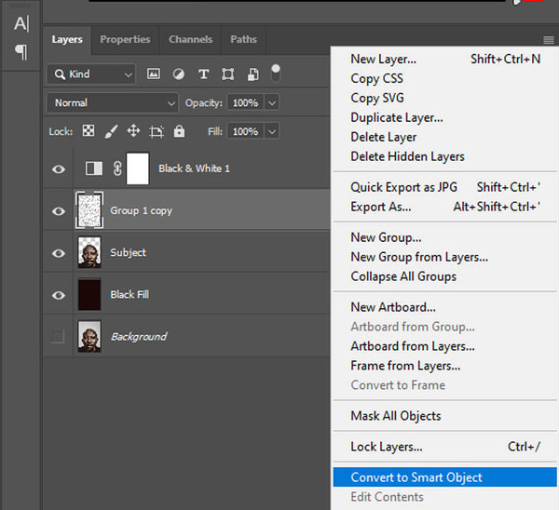The width and height of the screenshot is (559, 510).
Task: Choose New Artboard... menu item
Action: pos(445,307)
